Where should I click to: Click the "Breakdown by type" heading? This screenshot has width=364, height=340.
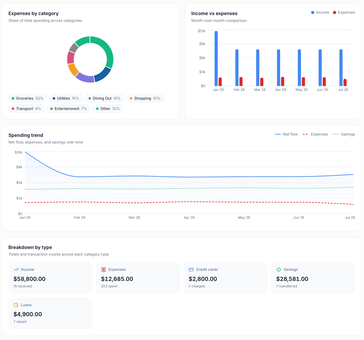[x=30, y=247]
